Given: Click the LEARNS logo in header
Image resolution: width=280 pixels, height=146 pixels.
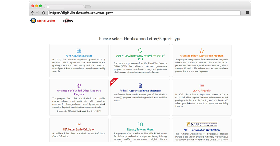Looking at the screenshot, I should (x=67, y=21).
